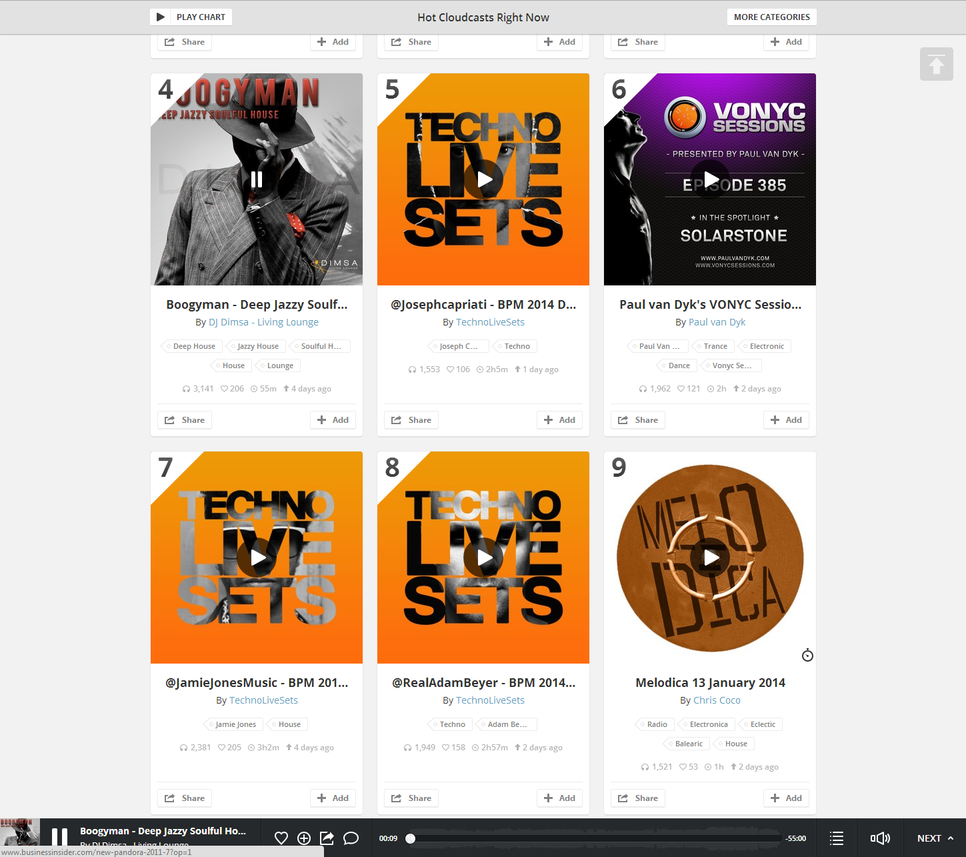Add the @Josephcapriati cloudcast
Viewport: 966px width, 857px height.
[559, 420]
